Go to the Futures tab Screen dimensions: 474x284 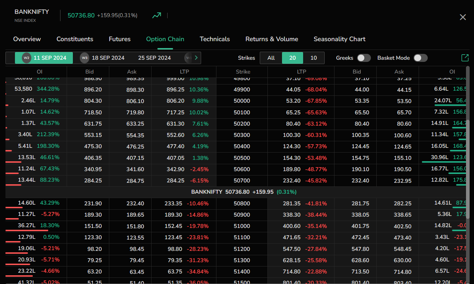click(120, 39)
